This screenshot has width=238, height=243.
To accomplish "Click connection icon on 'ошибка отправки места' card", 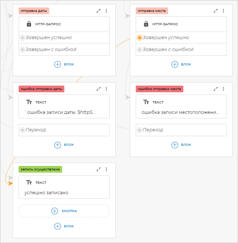I will pos(216,89).
